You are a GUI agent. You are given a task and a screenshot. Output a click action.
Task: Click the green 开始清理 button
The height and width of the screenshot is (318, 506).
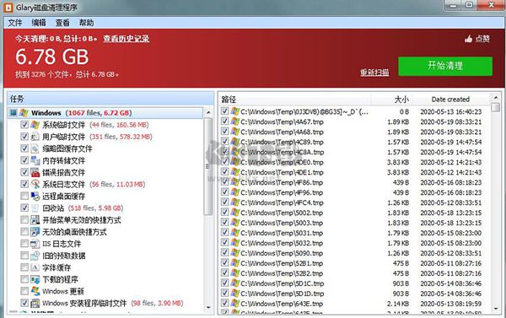(445, 67)
